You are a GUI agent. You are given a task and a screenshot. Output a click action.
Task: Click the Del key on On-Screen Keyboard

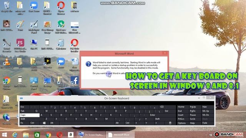click(x=170, y=111)
